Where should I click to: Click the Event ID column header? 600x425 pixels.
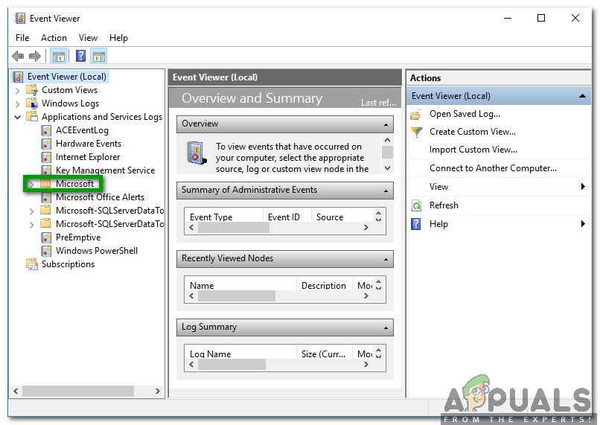click(287, 217)
